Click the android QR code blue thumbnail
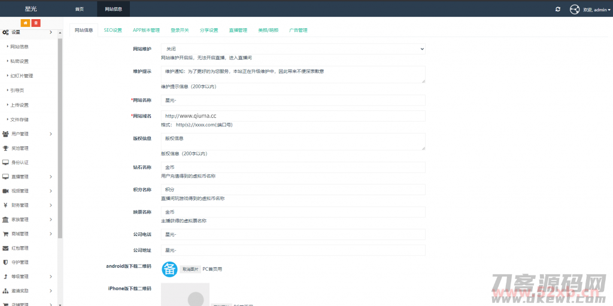Viewport: 613px width, 306px height. pos(169,269)
